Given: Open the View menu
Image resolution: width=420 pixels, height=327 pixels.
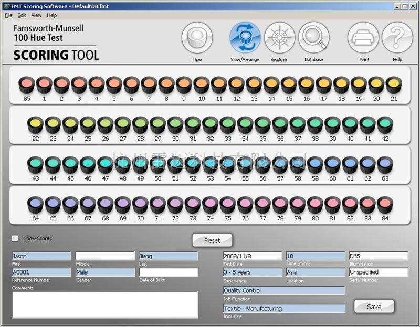Looking at the screenshot, I should point(36,15).
